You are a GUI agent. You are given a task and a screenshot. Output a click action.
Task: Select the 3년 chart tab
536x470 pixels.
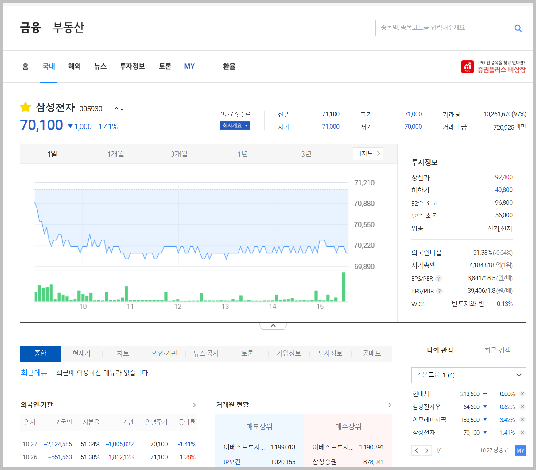pos(306,154)
